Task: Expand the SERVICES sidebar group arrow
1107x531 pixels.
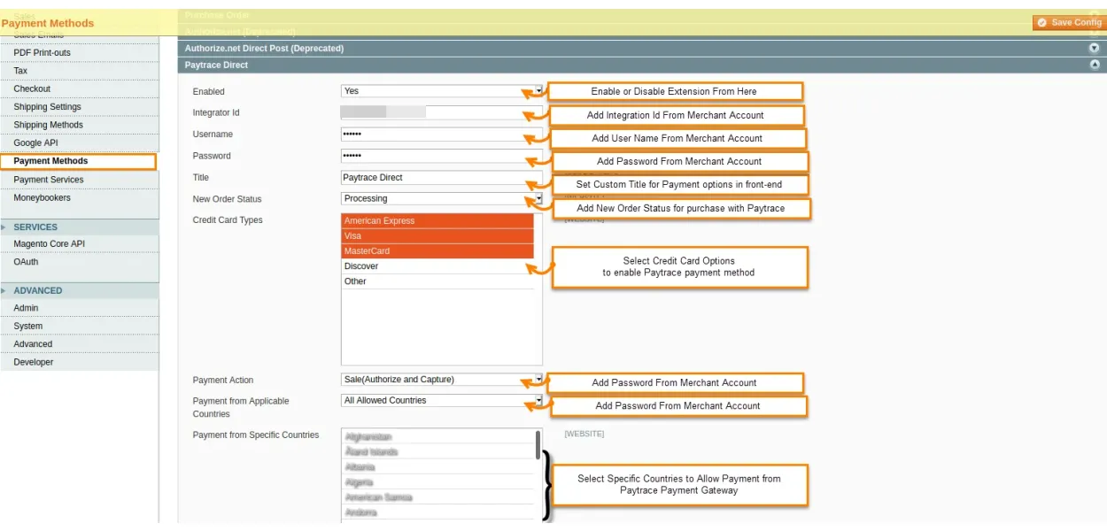Action: (x=4, y=227)
